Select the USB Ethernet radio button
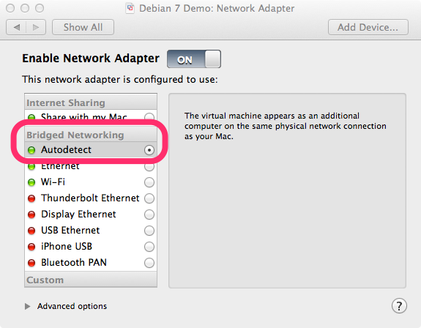The width and height of the screenshot is (421, 328). (x=149, y=231)
